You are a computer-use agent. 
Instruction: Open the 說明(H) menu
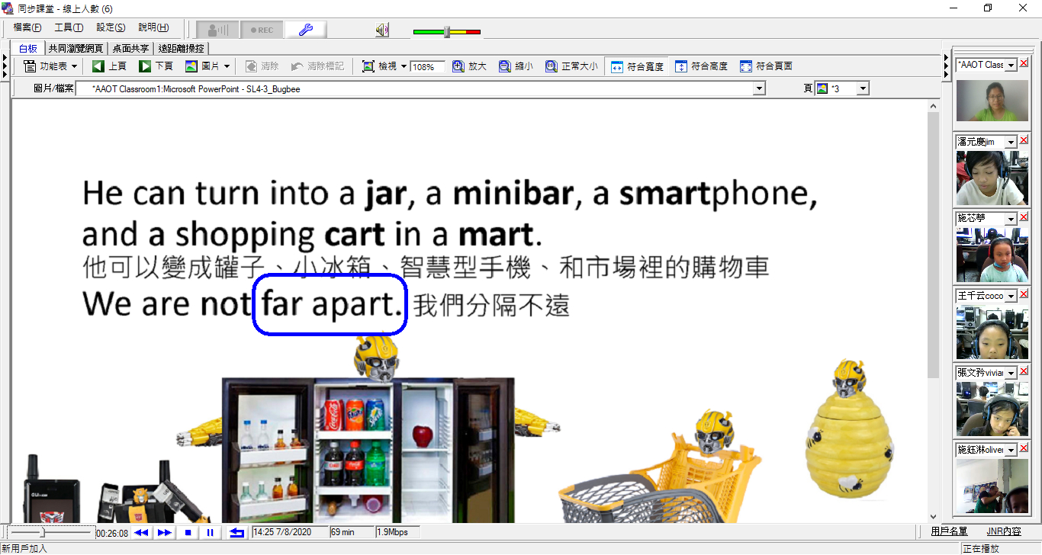153,27
